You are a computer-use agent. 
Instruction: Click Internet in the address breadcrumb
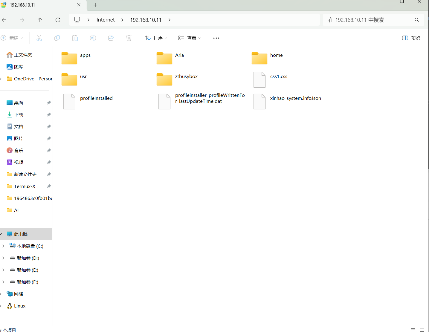point(106,20)
